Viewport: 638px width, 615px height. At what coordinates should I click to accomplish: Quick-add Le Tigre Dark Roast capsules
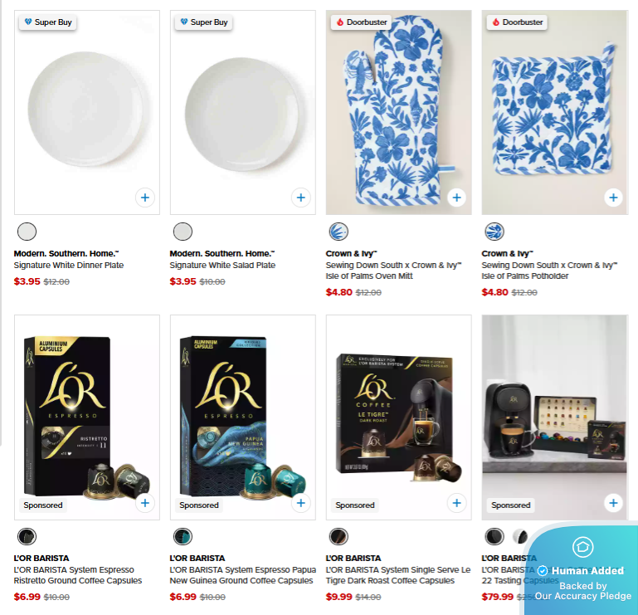coord(456,503)
